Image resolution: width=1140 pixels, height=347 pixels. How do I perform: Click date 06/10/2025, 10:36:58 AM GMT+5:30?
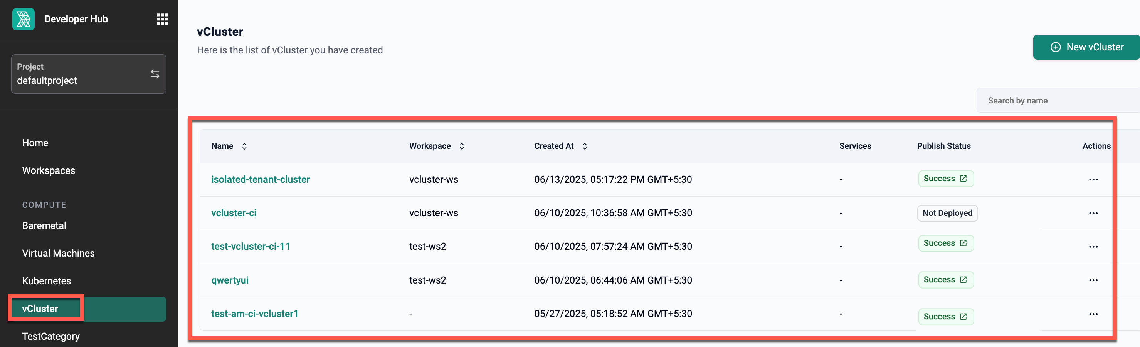613,213
